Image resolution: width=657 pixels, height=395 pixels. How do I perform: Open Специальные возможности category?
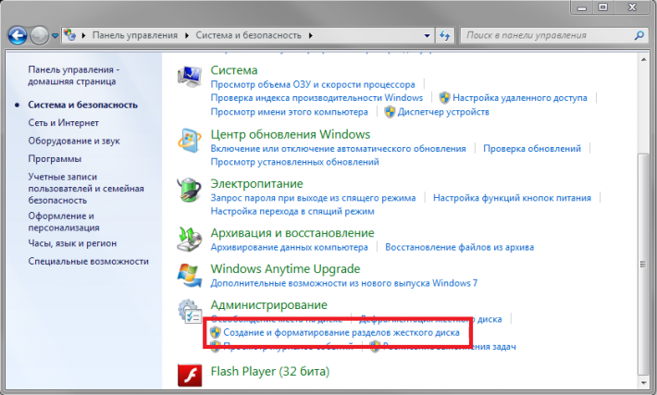88,262
